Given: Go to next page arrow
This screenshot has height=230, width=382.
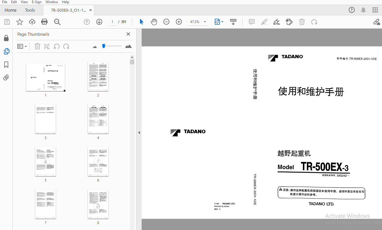Looking at the screenshot, I should pyautogui.click(x=99, y=22).
